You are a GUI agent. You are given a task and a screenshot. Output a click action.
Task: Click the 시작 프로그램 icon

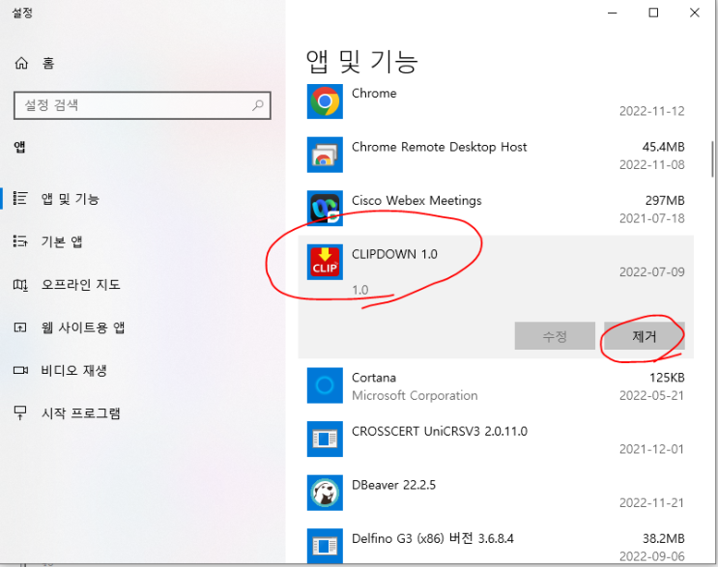click(20, 412)
